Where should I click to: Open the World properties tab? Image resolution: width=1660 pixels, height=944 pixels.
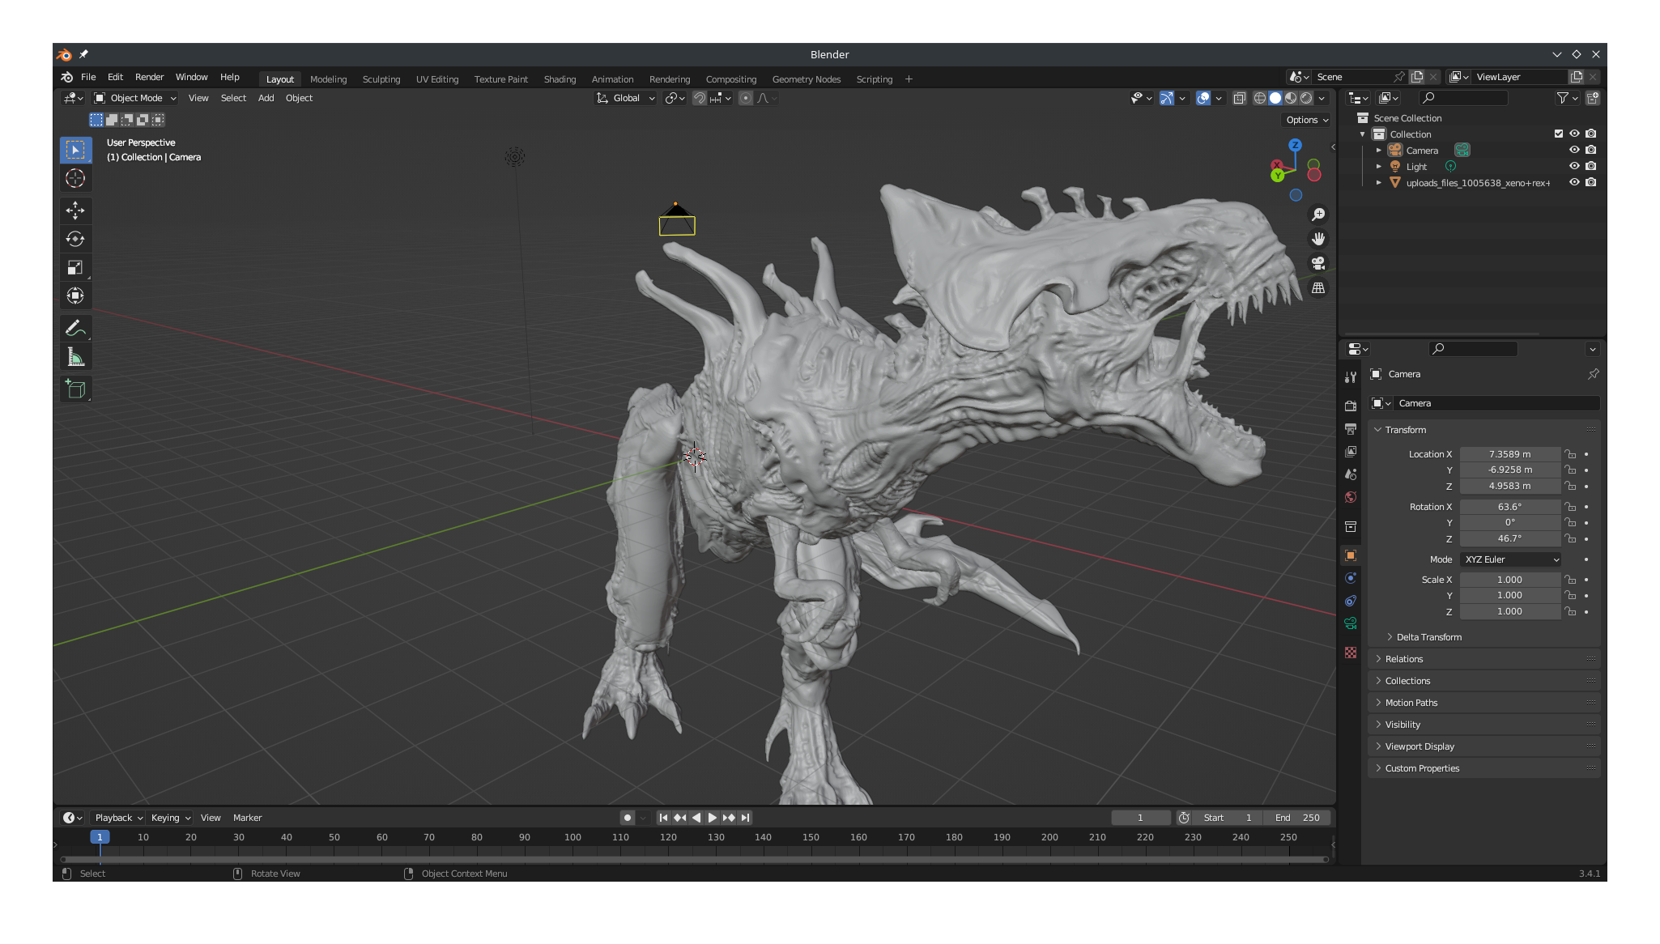(x=1350, y=497)
